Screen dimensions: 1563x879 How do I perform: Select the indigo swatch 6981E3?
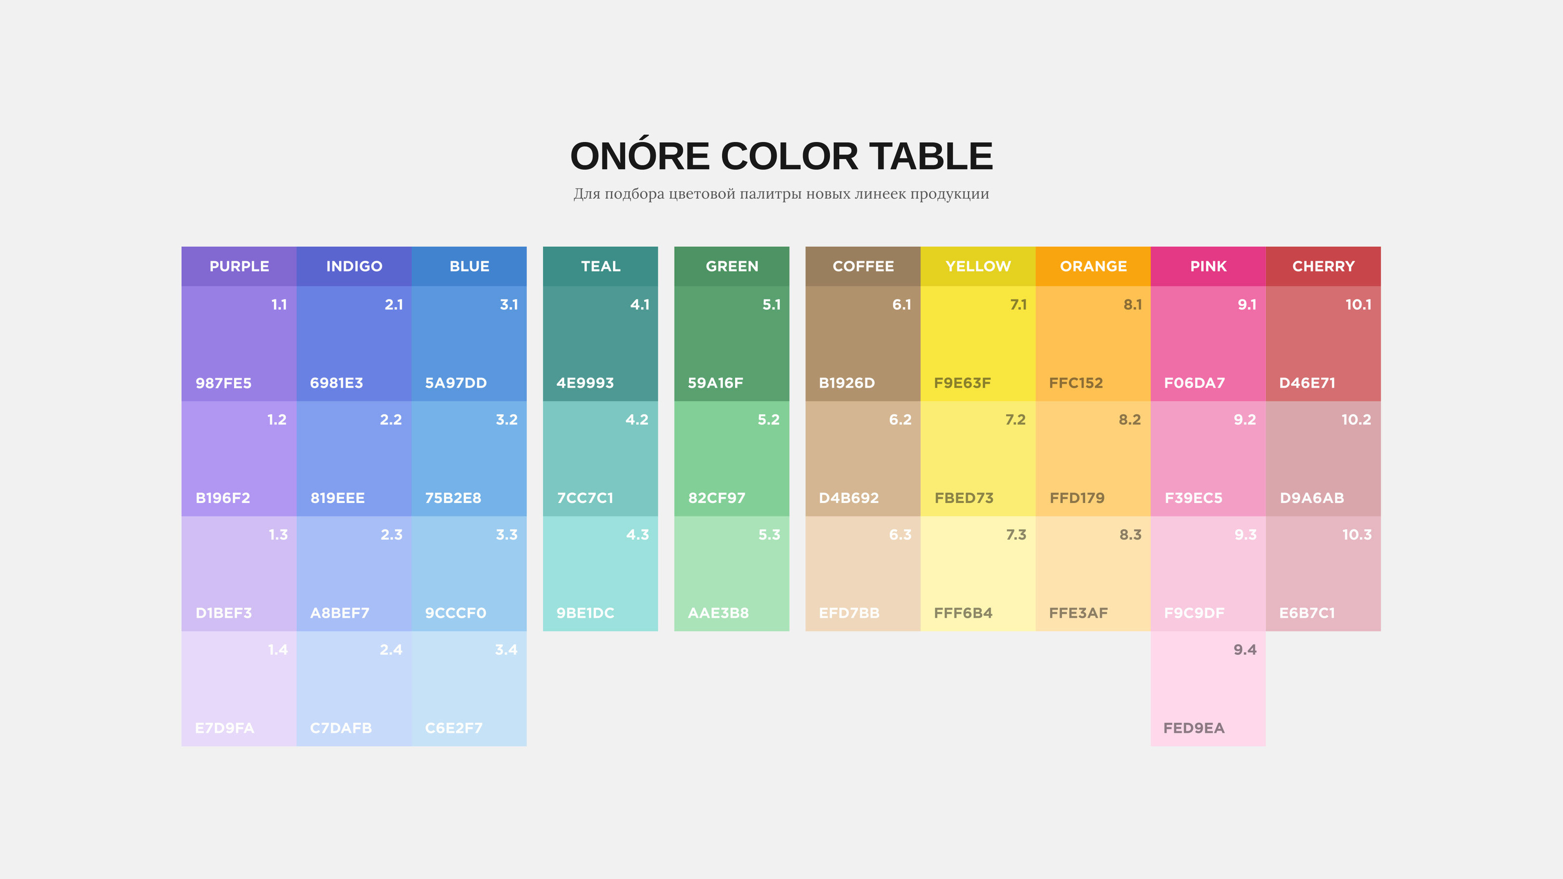click(x=354, y=343)
